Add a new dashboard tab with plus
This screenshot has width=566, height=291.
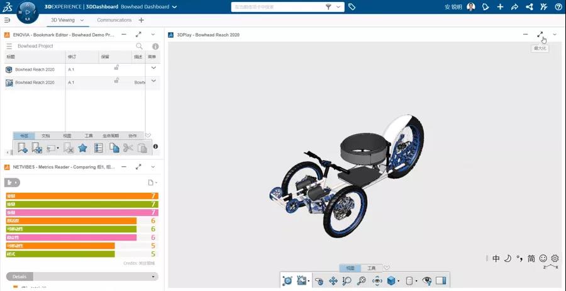[141, 20]
